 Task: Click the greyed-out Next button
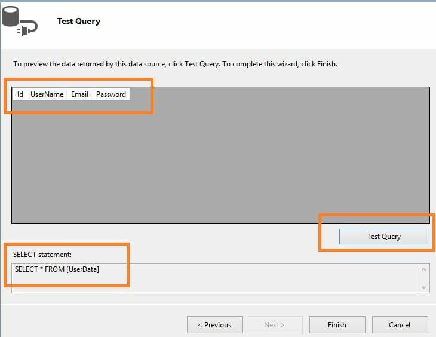point(274,325)
